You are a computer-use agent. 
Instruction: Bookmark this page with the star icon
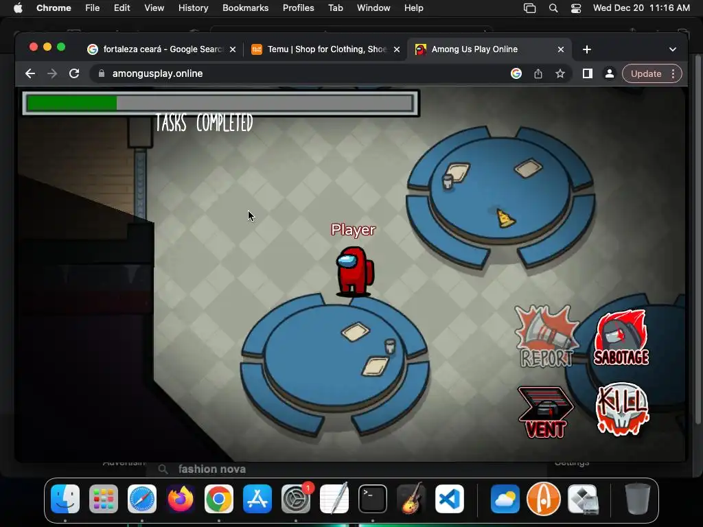point(560,73)
